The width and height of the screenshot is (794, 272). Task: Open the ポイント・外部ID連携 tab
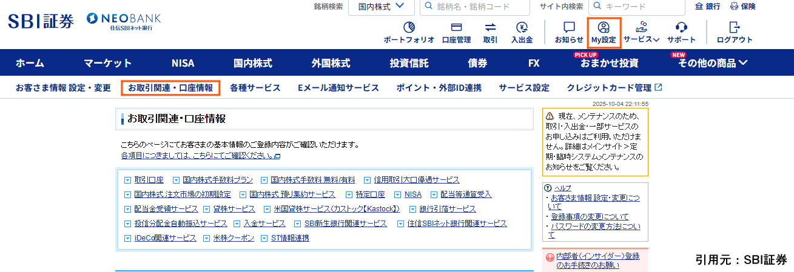pos(439,88)
